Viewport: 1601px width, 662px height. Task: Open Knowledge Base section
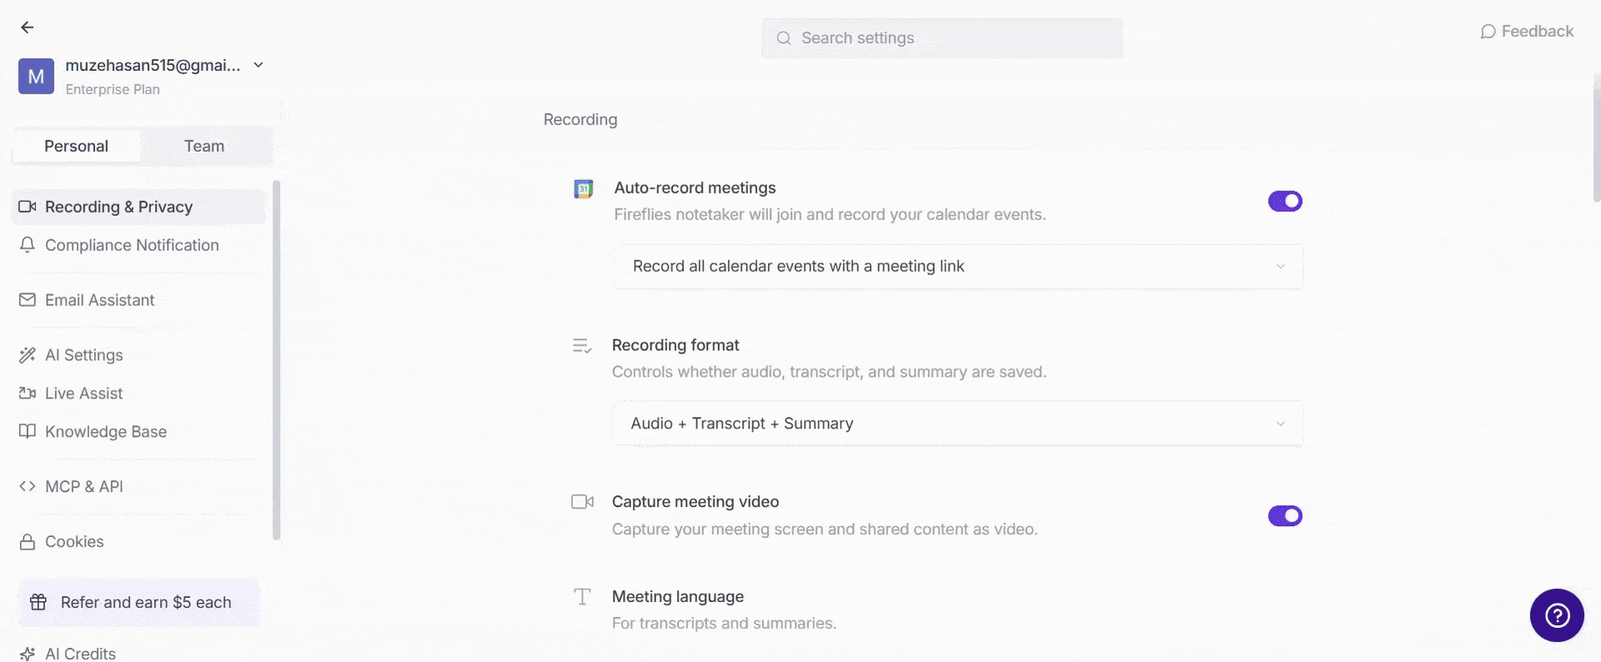(x=138, y=432)
